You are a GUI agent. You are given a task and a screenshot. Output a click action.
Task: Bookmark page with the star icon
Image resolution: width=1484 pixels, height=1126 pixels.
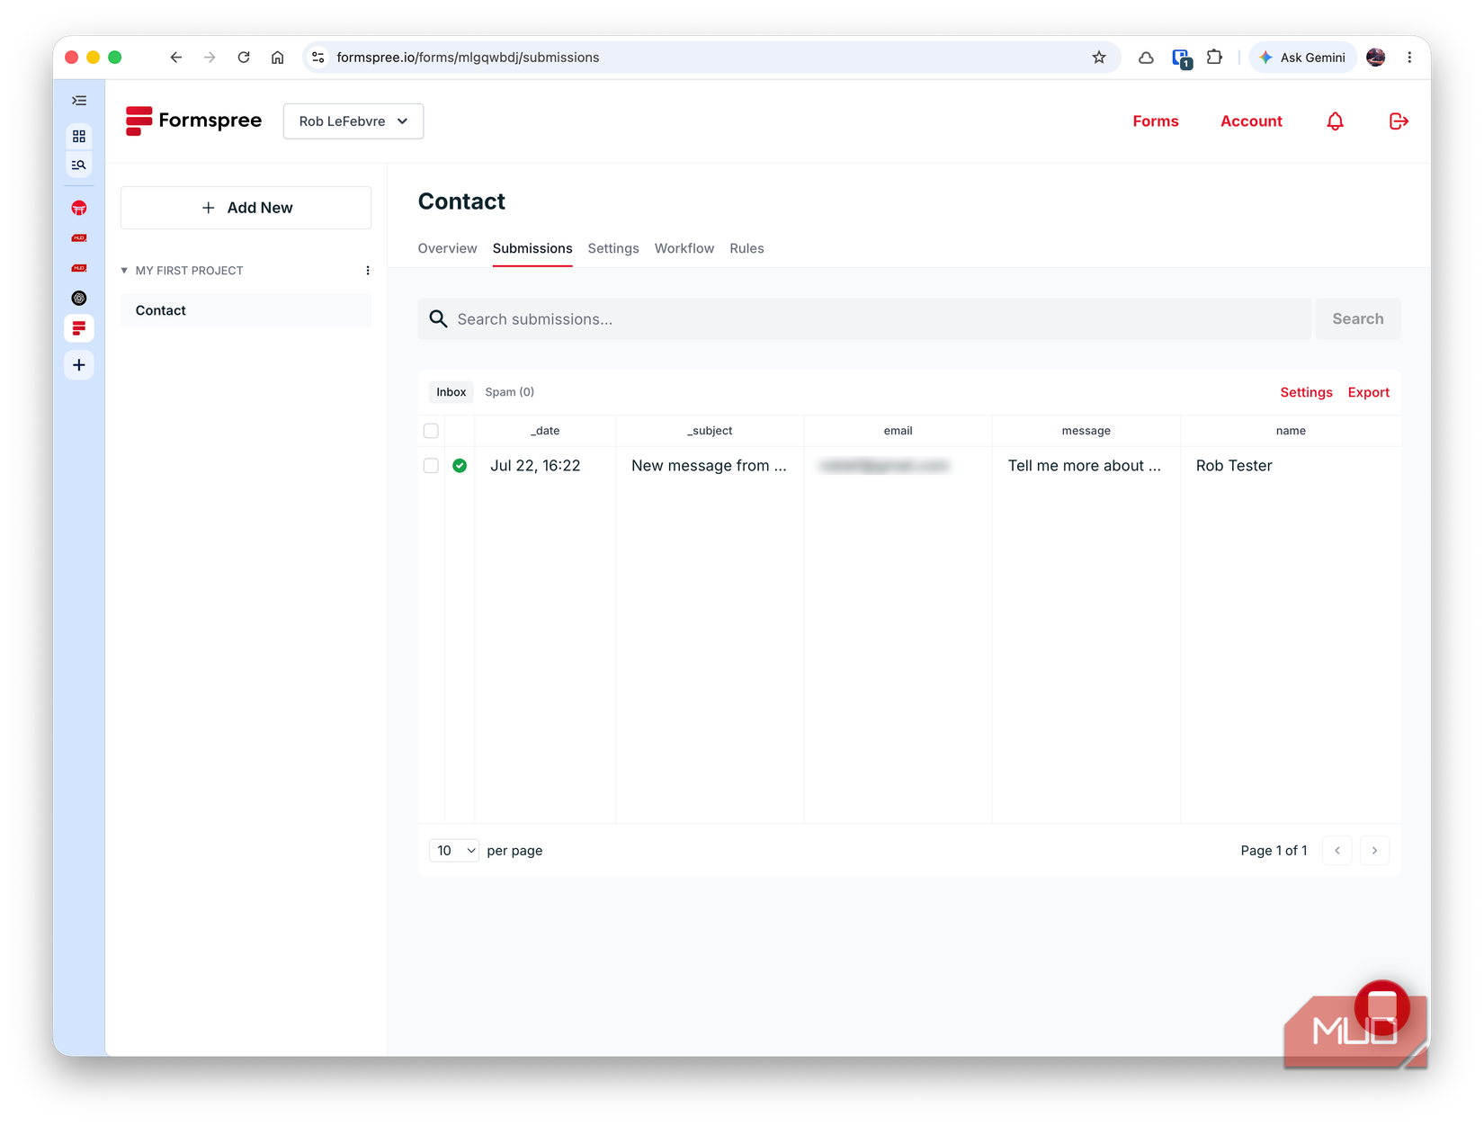(x=1099, y=58)
